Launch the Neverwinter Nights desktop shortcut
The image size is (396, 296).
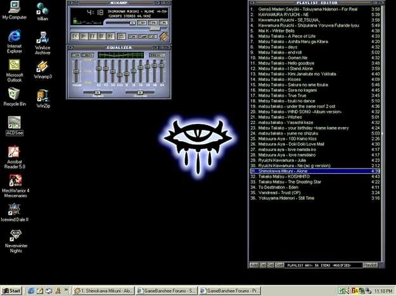pyautogui.click(x=16, y=241)
